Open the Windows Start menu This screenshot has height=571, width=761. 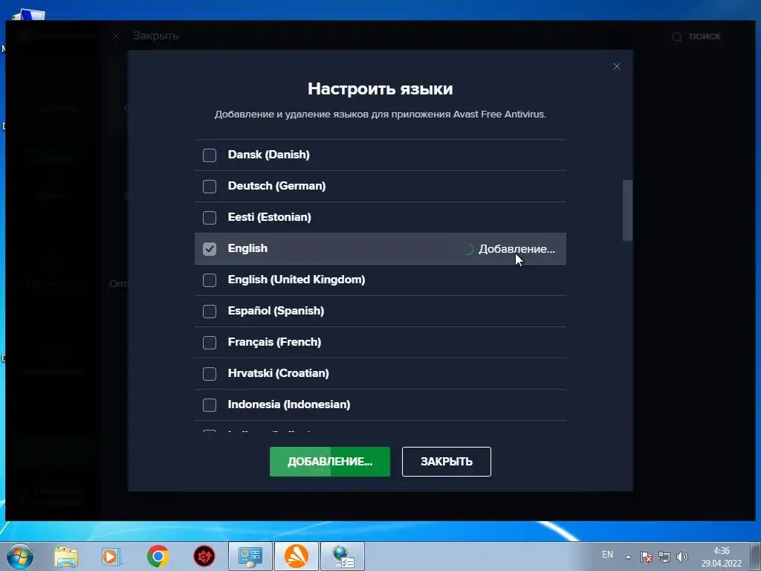[19, 556]
